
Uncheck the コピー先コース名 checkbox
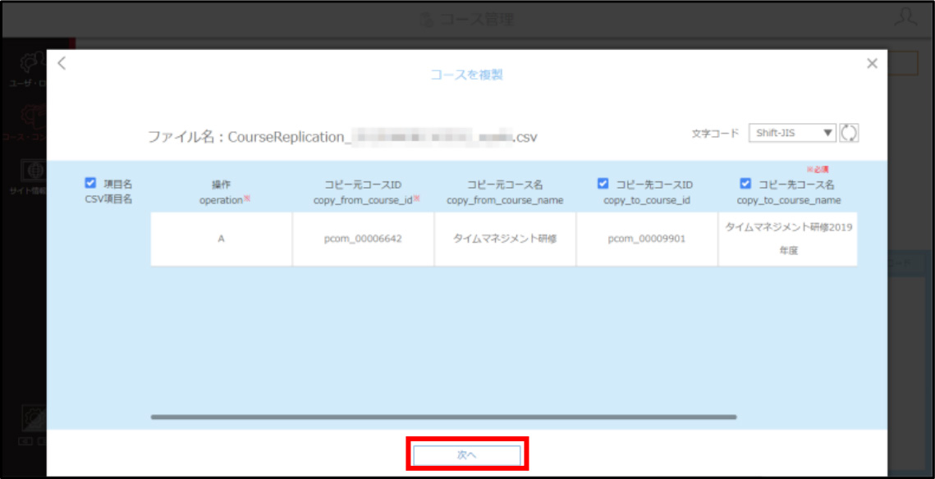(x=745, y=184)
